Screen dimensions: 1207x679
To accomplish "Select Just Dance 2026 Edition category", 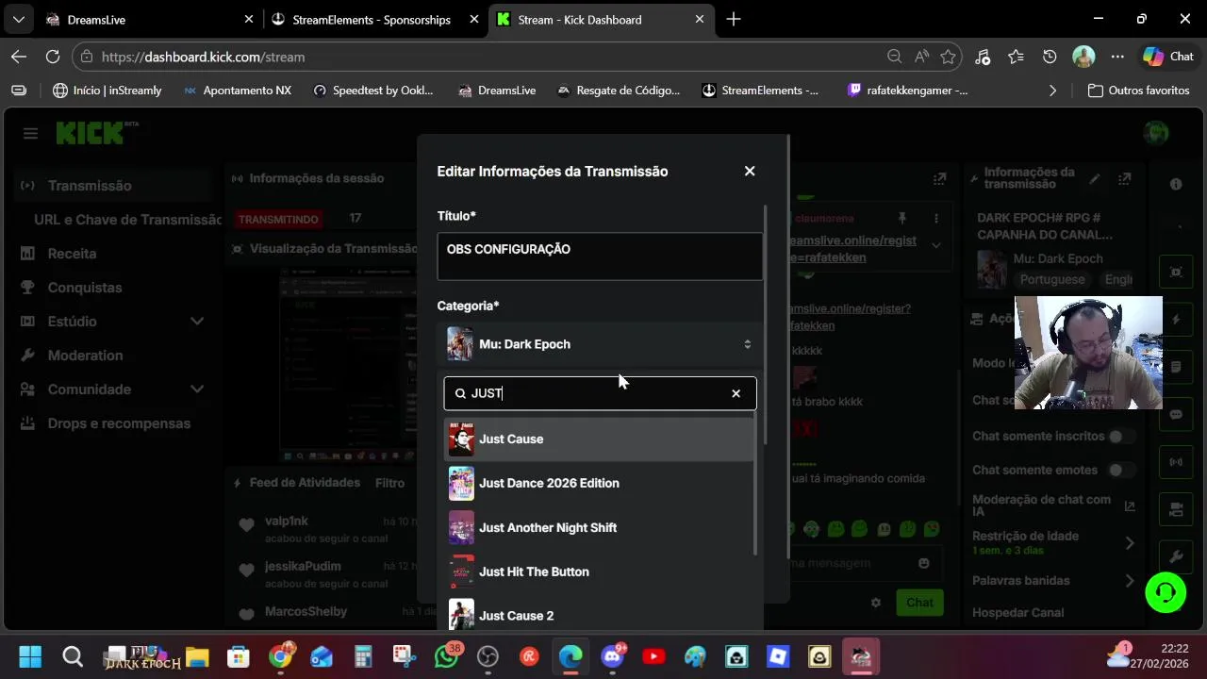I will coord(600,483).
